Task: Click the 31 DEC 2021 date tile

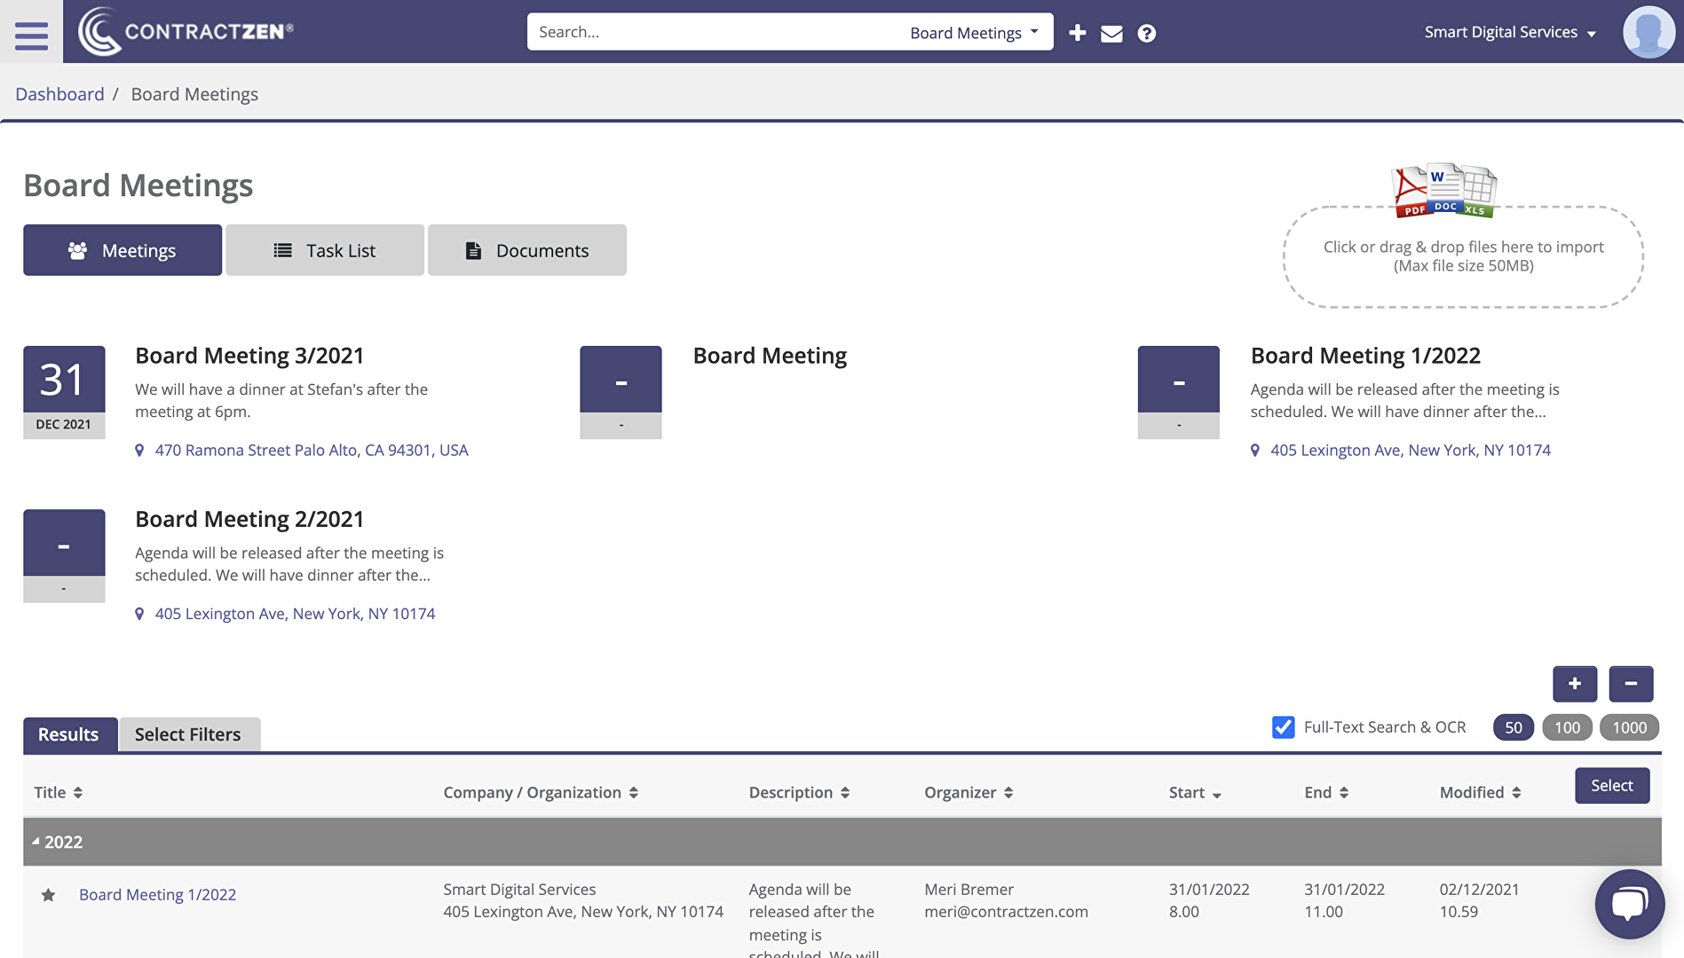Action: coord(64,392)
